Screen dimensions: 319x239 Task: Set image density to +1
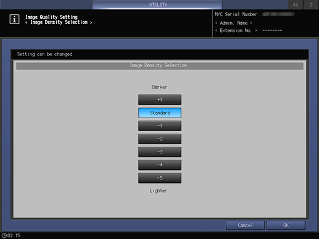coord(160,100)
